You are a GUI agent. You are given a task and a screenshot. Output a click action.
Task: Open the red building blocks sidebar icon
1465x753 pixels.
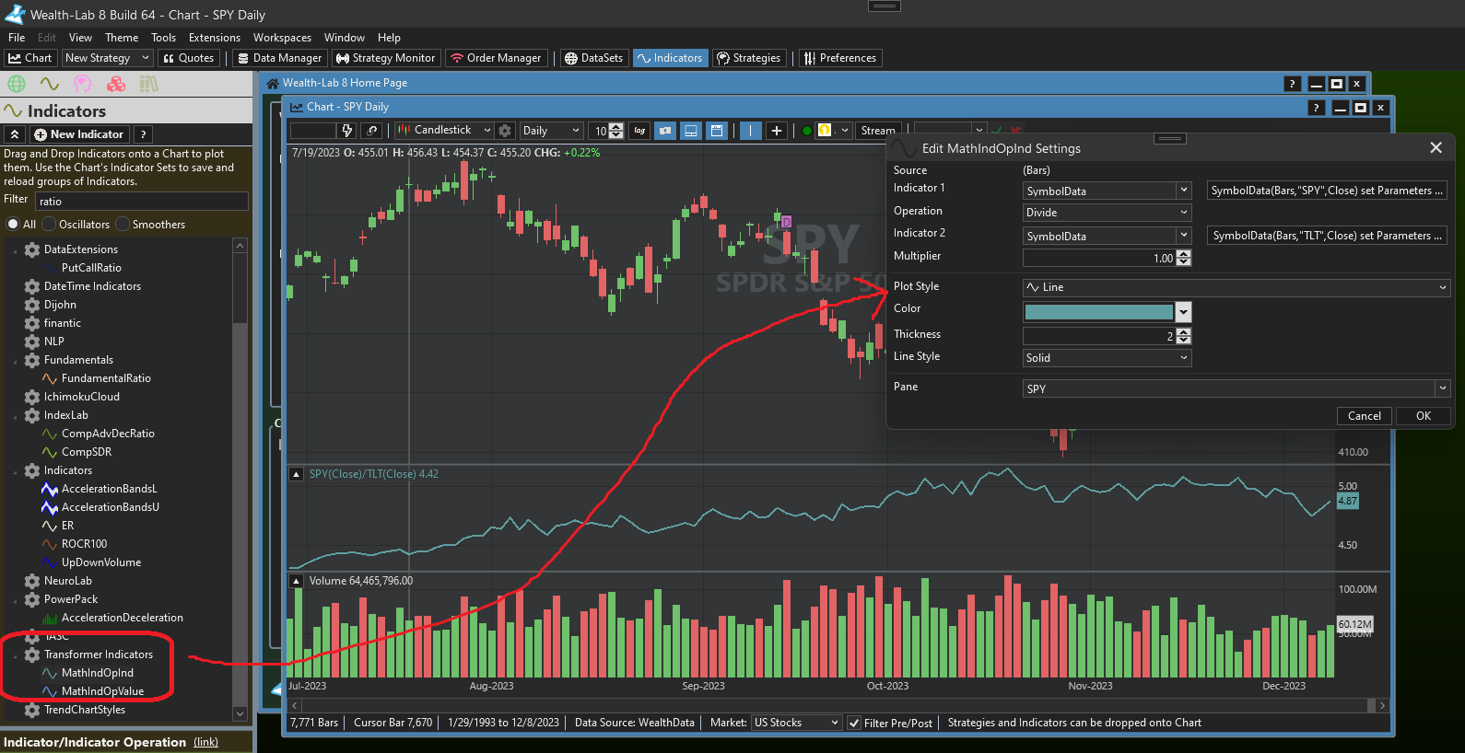[x=116, y=84]
